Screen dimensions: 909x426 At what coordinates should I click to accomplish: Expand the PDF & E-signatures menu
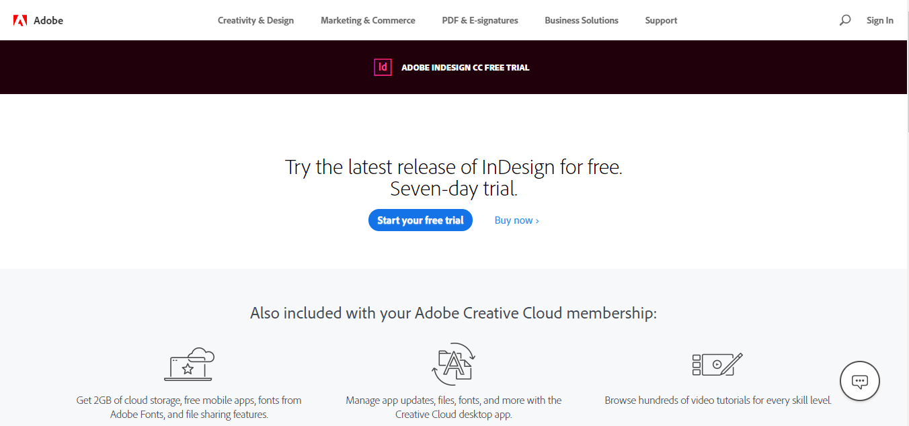[x=480, y=20]
